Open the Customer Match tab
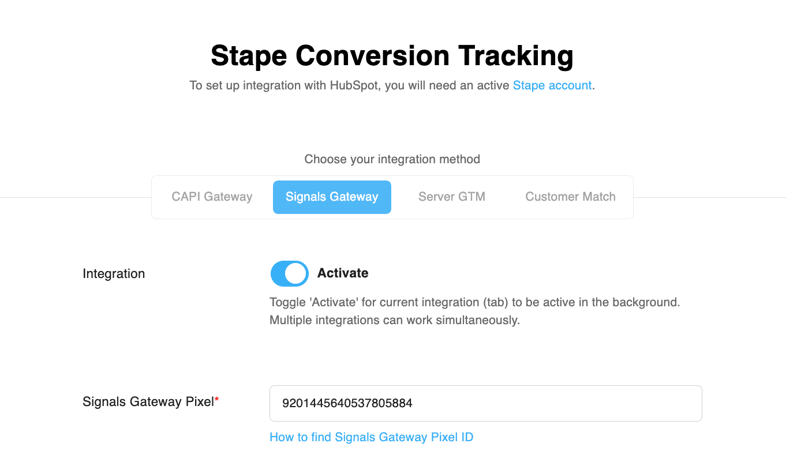Viewport: 786px width, 466px height. (x=570, y=197)
